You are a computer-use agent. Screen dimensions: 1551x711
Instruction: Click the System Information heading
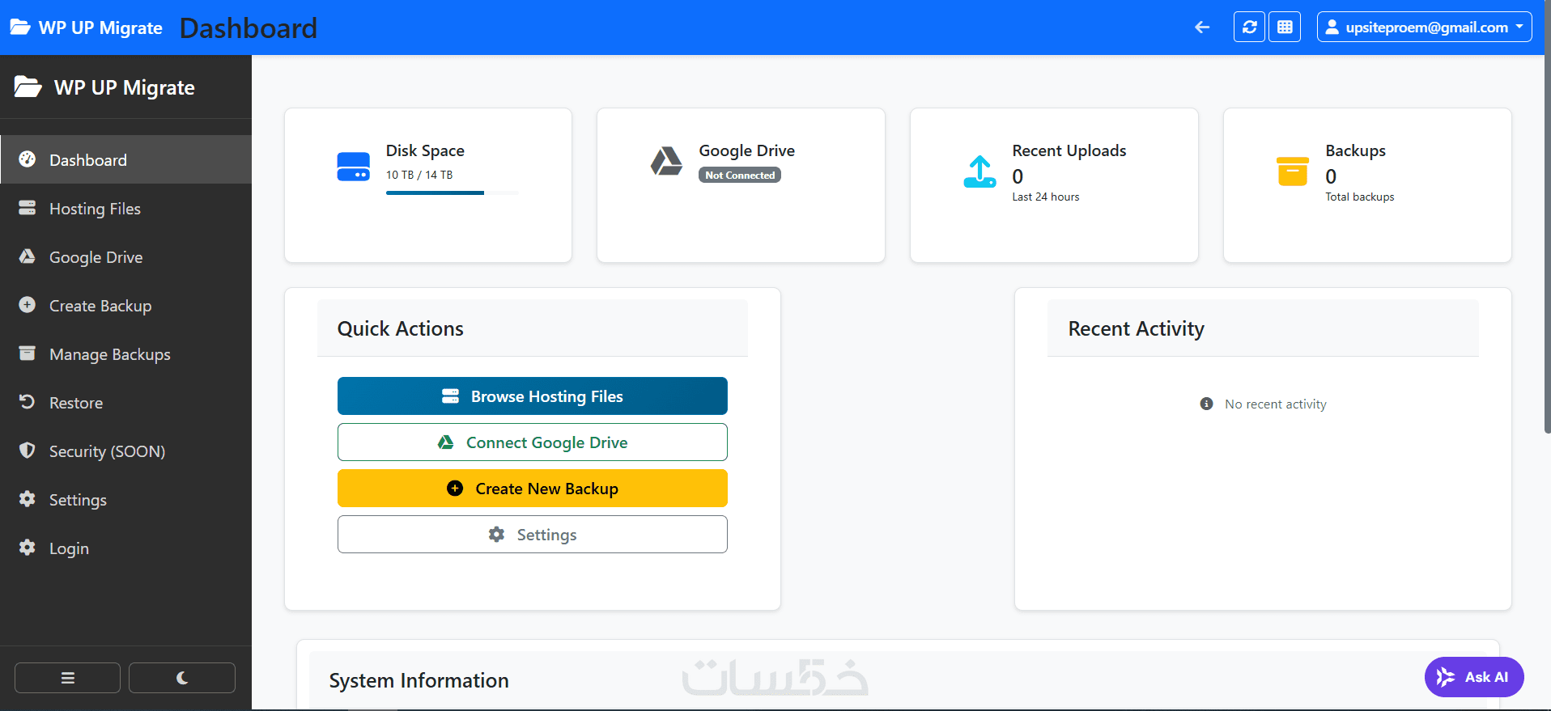click(x=419, y=680)
